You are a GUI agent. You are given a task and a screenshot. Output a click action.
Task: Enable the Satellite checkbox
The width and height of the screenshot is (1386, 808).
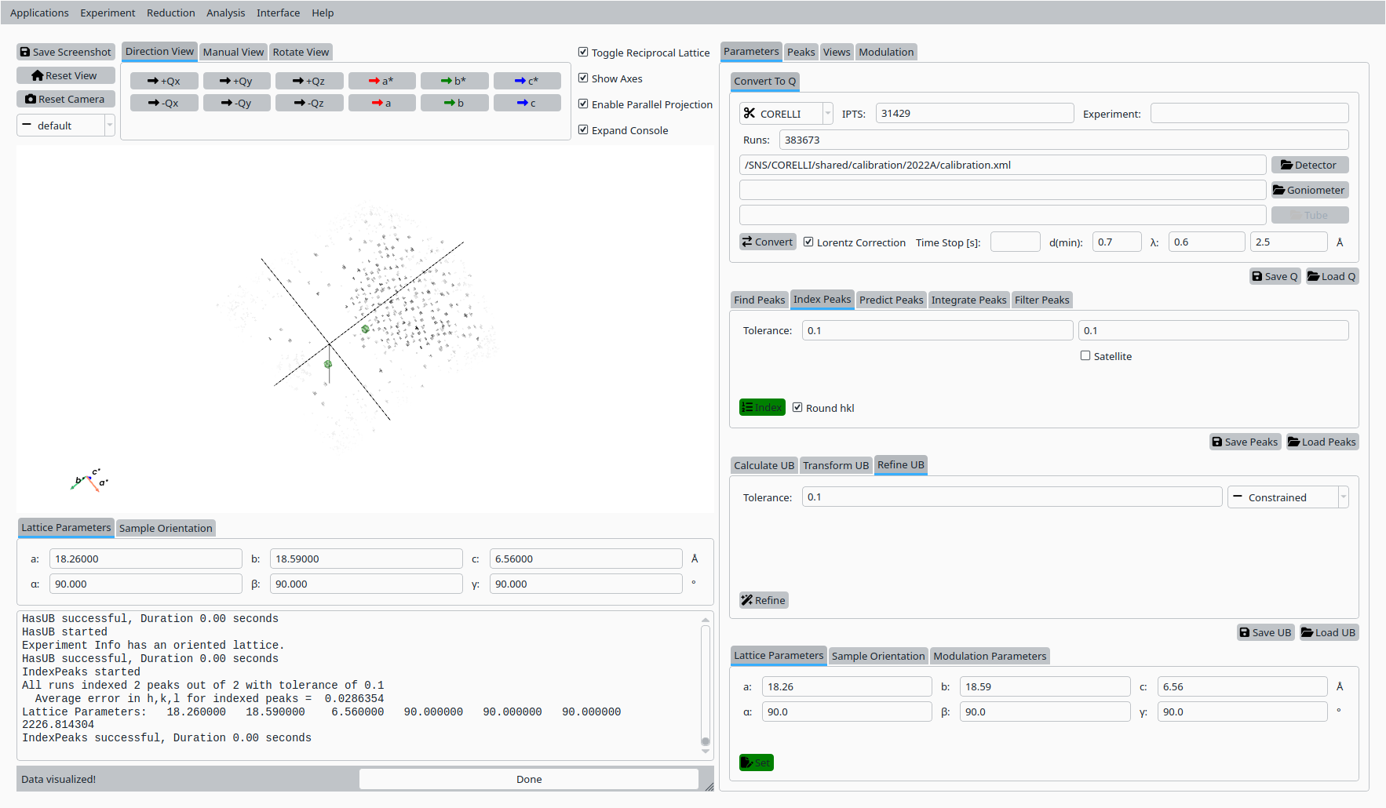(1085, 356)
